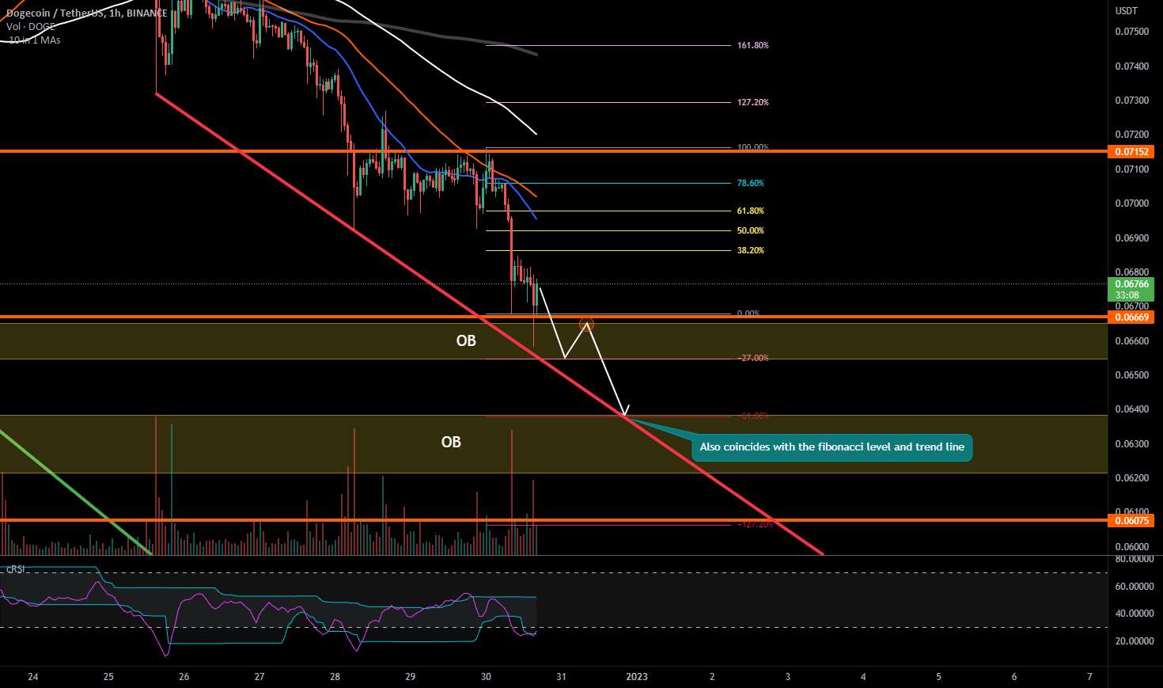This screenshot has width=1163, height=688.
Task: Click the 33:08 candle countdown timer
Action: [1127, 295]
